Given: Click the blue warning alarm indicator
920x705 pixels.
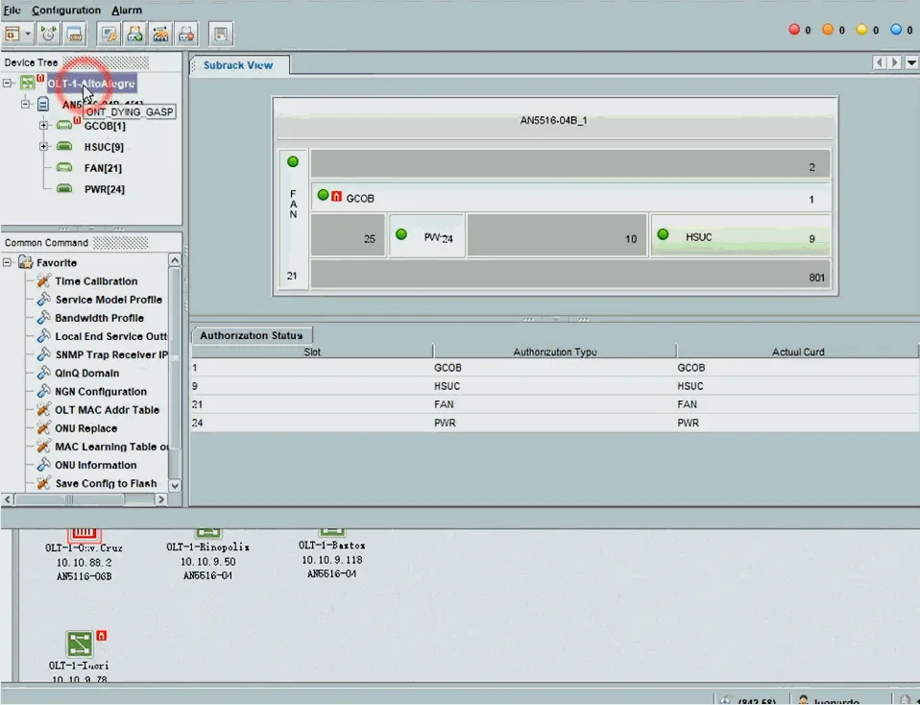Looking at the screenshot, I should pyautogui.click(x=895, y=30).
